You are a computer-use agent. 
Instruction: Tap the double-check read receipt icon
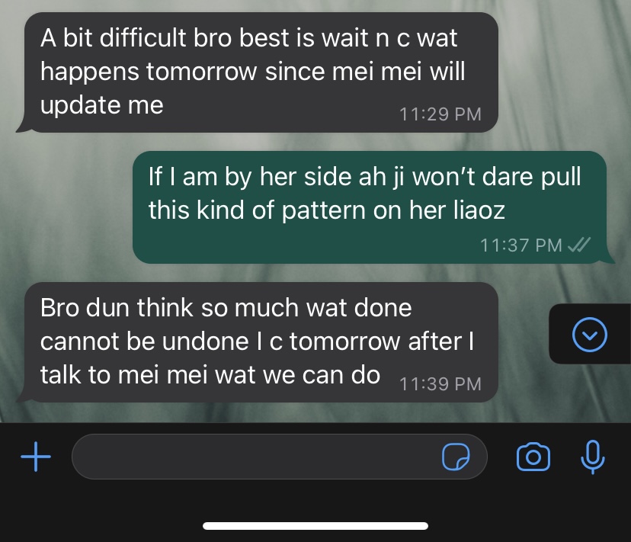coord(578,245)
